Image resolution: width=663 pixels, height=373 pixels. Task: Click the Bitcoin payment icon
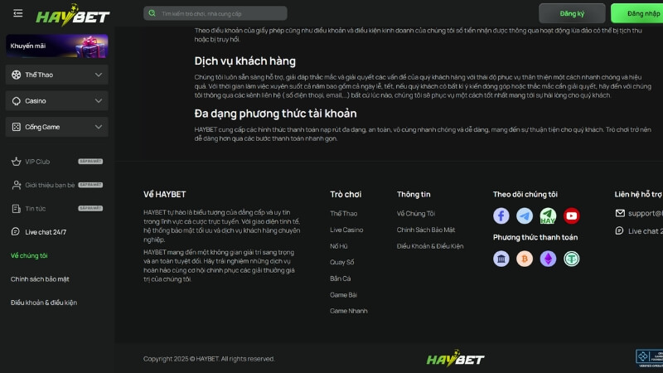525,259
